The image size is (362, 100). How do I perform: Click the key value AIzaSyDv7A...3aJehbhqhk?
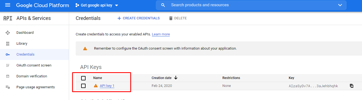pyautogui.click(x=313, y=86)
